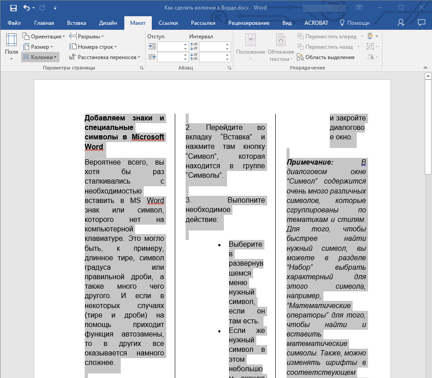
Task: Open the Номера строк dropdown
Action: pos(93,47)
